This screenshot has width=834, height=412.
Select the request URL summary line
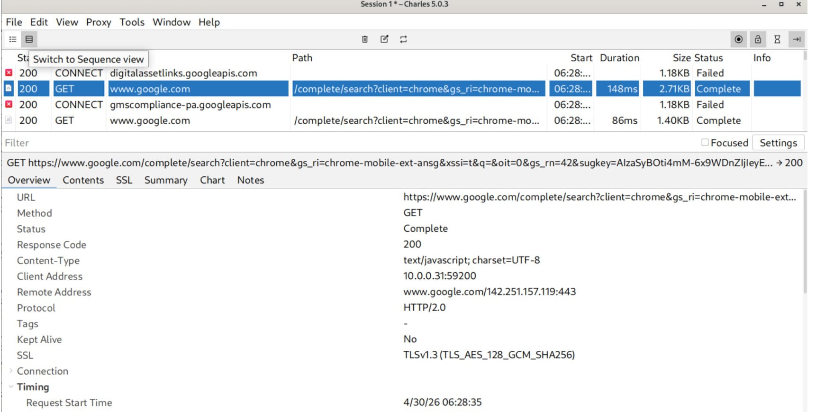point(404,163)
